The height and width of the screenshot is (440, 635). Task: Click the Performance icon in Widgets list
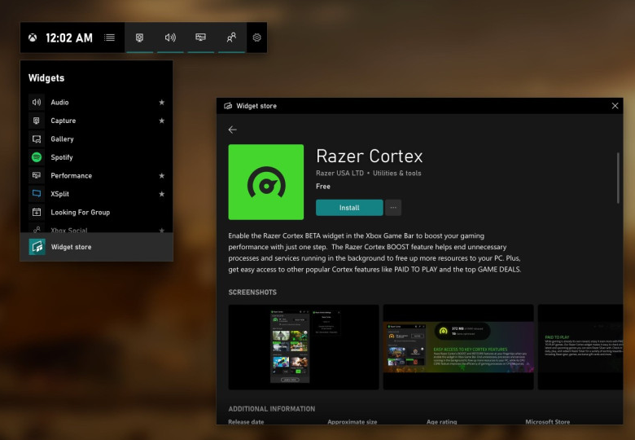37,175
